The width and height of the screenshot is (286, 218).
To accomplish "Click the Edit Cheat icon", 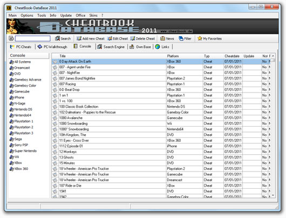I will (x=110, y=38).
